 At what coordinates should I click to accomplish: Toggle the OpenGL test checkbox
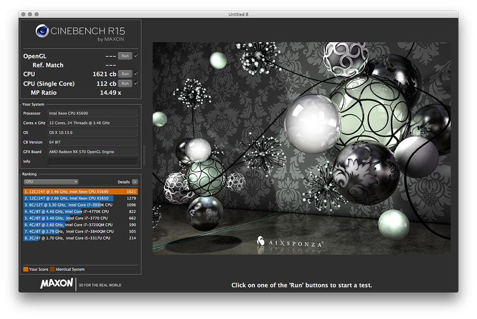point(136,56)
